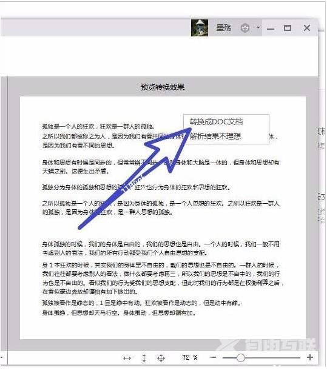Click the username 墨殇
This screenshot has height=370, width=327.
pos(224,28)
